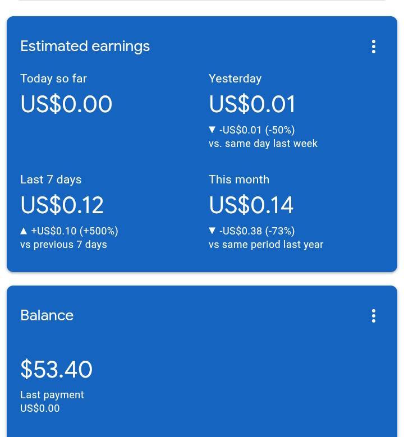Viewport: 404px width, 437px height.
Task: Tap the Balance card heading
Action: 47,315
